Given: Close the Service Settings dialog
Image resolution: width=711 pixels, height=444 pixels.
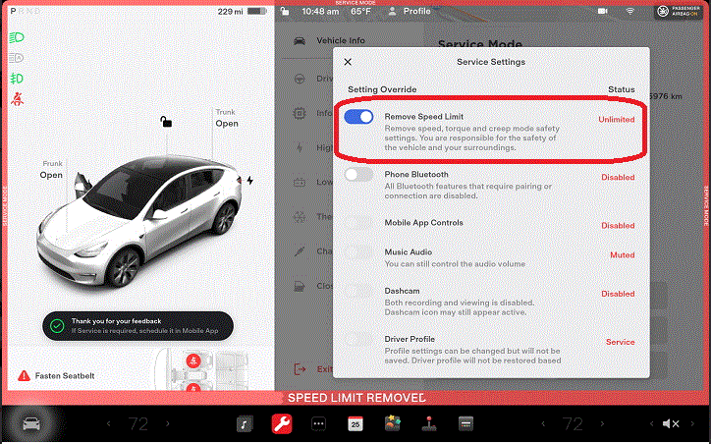Looking at the screenshot, I should 348,62.
